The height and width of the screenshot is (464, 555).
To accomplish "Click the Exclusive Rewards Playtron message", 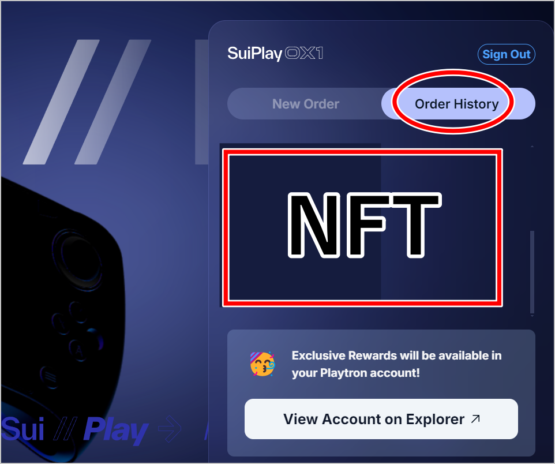I will (x=396, y=364).
